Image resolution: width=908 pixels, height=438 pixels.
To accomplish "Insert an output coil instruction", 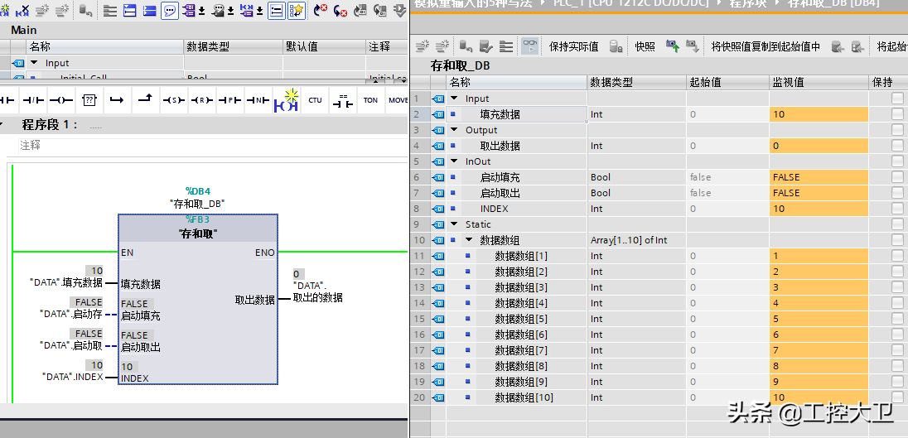I will [x=60, y=100].
